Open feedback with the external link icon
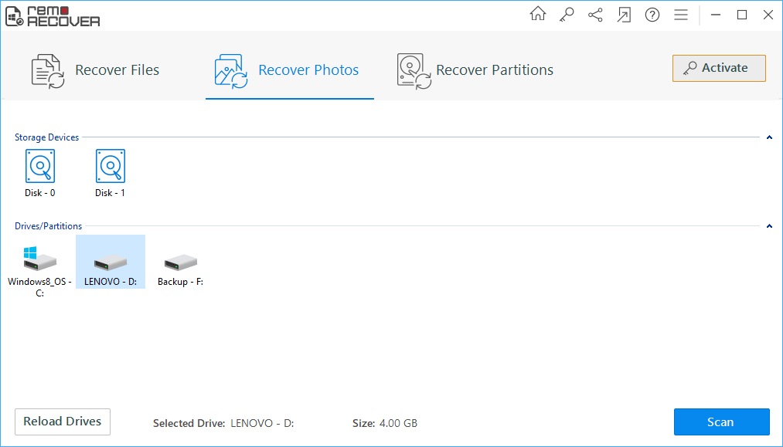783x447 pixels. (x=624, y=14)
